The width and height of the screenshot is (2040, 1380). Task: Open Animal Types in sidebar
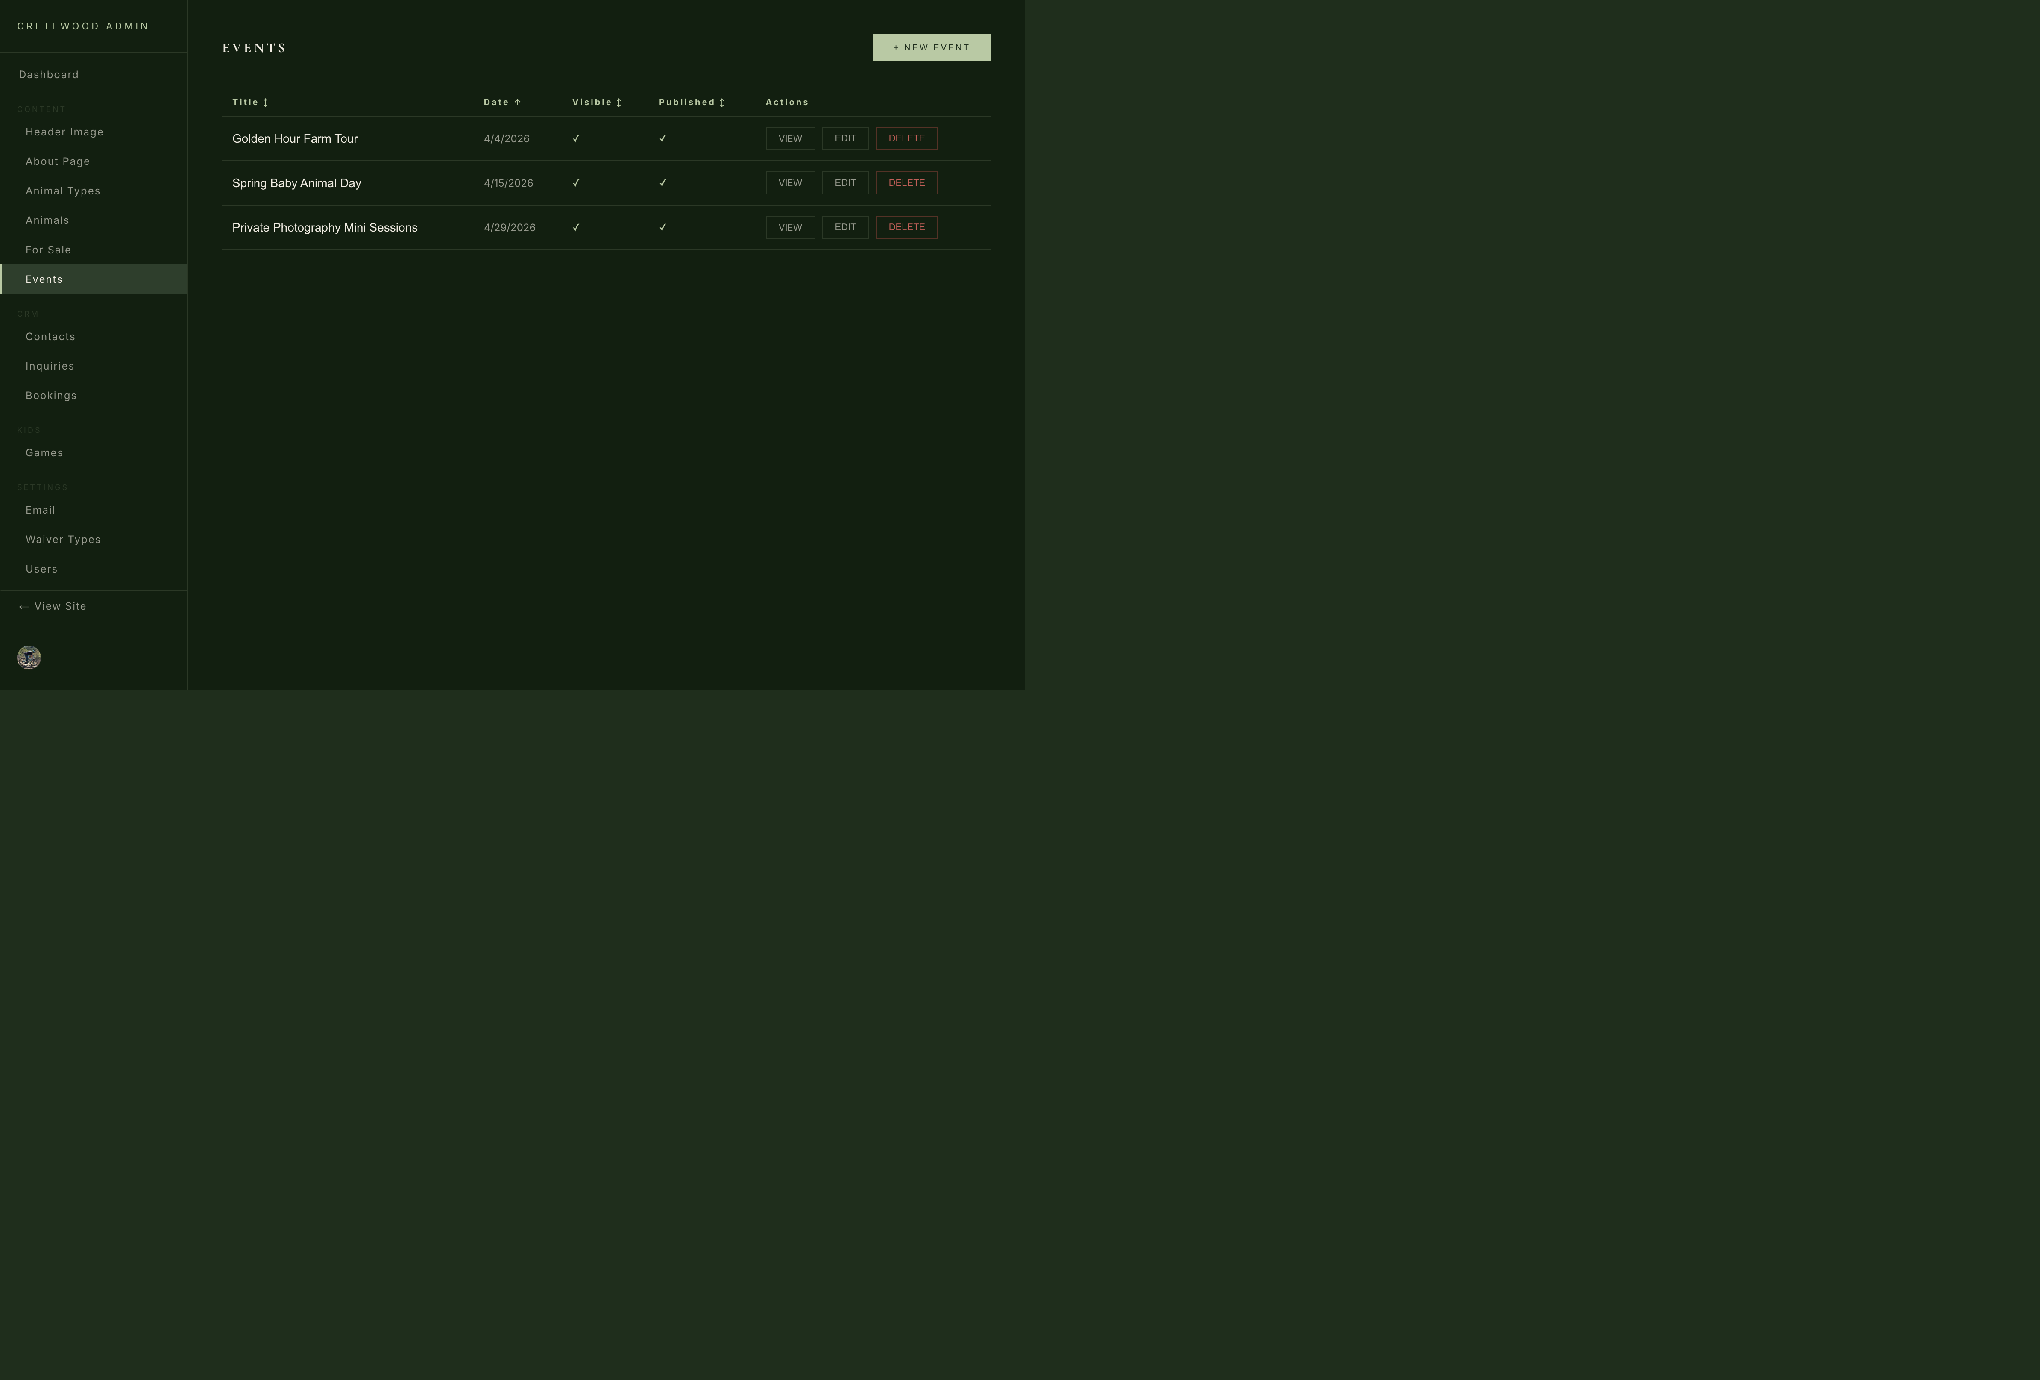[x=62, y=191]
